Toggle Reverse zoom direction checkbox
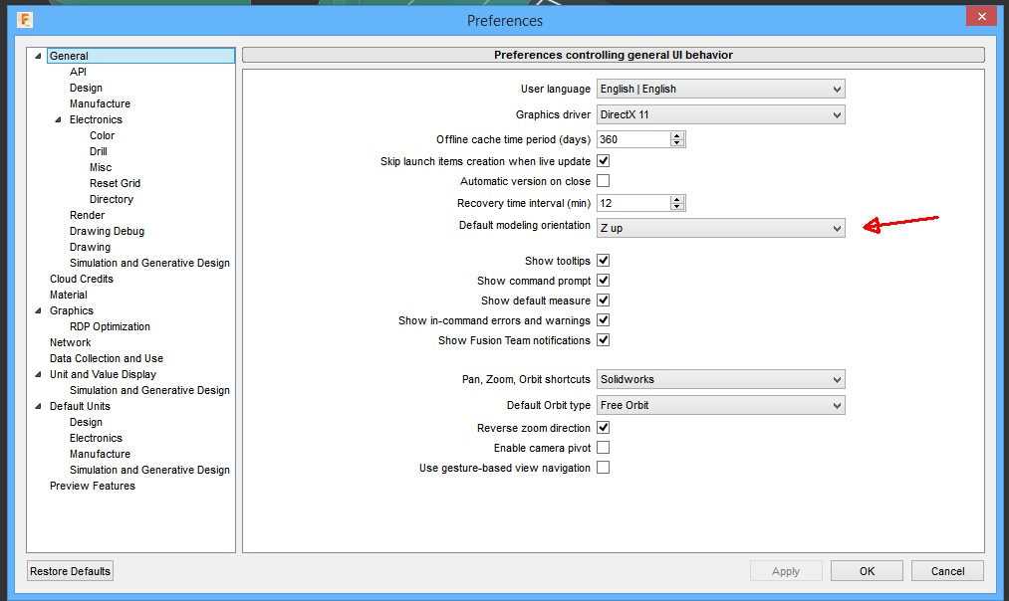This screenshot has width=1009, height=601. (603, 428)
